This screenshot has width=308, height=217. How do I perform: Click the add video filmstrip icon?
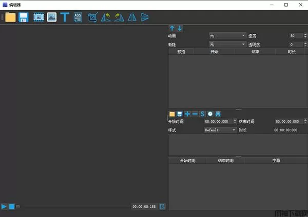coord(38,17)
